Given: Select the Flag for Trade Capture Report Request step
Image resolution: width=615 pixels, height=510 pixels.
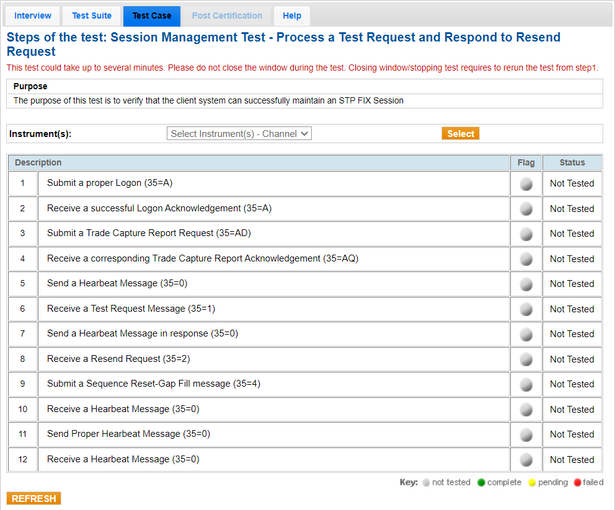Looking at the screenshot, I should (526, 234).
